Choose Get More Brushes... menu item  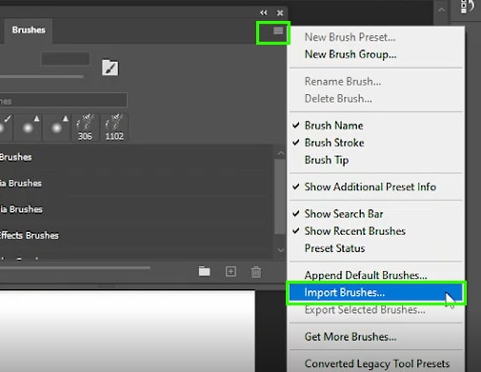click(351, 337)
